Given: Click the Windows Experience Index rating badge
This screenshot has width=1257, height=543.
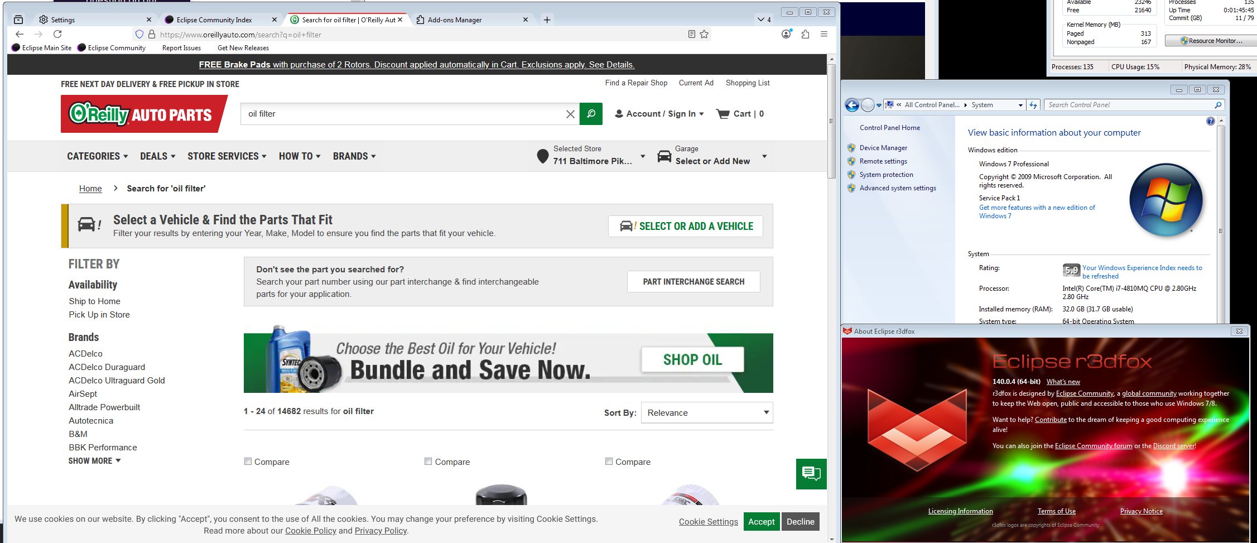Looking at the screenshot, I should [x=1071, y=270].
